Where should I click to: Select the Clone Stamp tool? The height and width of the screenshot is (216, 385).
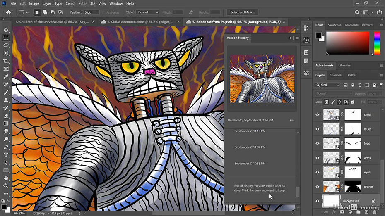pos(6,100)
